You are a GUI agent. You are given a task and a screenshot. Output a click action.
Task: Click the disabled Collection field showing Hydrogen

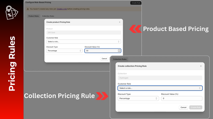click(160, 78)
